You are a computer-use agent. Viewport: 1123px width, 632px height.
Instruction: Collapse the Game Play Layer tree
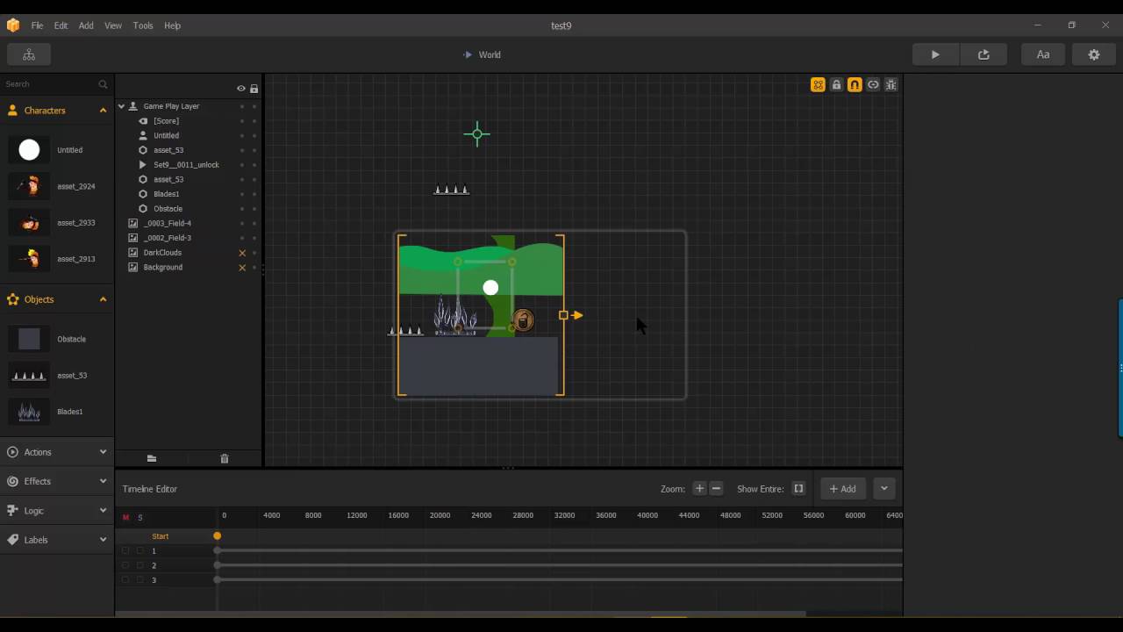coord(122,106)
